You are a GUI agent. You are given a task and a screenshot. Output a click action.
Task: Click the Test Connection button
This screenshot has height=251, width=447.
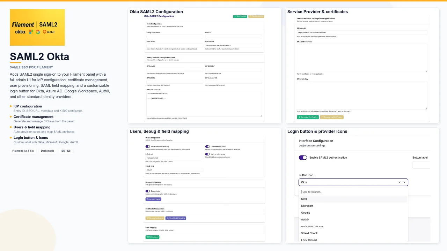click(x=256, y=16)
